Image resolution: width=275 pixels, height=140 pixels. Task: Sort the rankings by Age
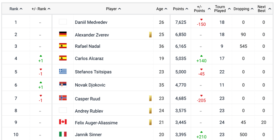coord(161,9)
